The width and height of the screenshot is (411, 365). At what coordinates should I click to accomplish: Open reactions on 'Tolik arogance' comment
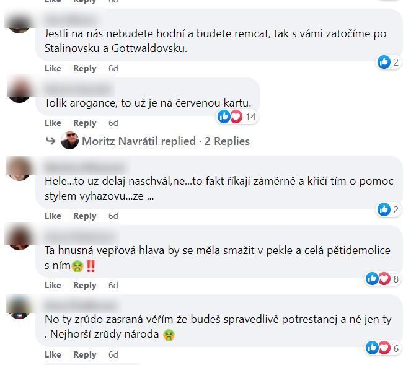click(x=237, y=117)
